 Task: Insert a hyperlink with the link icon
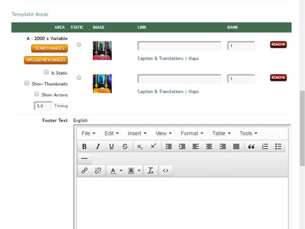click(x=85, y=170)
